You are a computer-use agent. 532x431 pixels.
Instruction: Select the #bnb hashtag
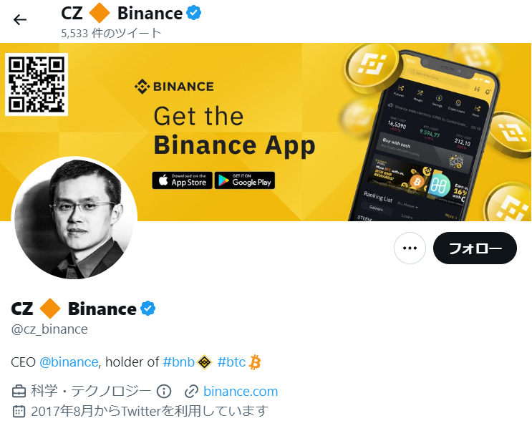tap(179, 362)
